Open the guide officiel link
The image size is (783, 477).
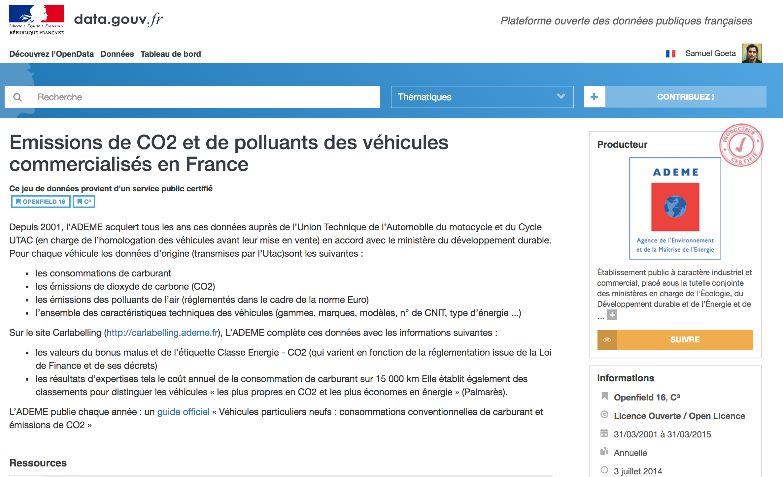(x=183, y=412)
